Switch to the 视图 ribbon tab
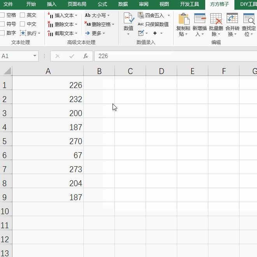 coord(164,4)
